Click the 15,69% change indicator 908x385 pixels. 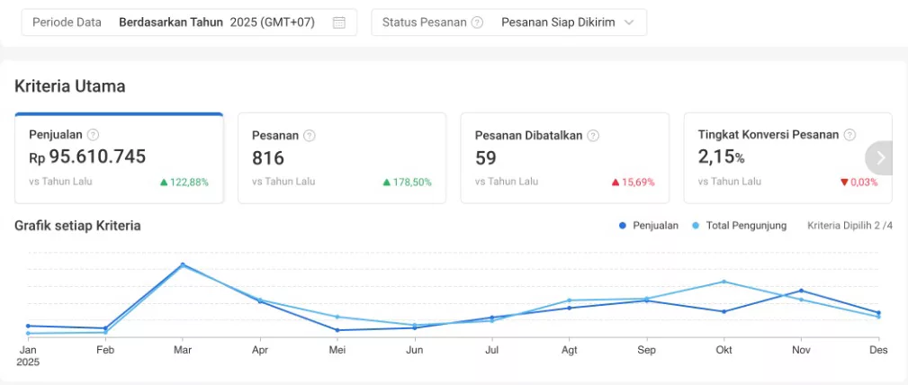633,182
